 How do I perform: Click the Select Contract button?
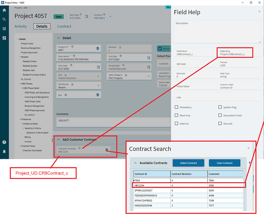click(x=188, y=163)
